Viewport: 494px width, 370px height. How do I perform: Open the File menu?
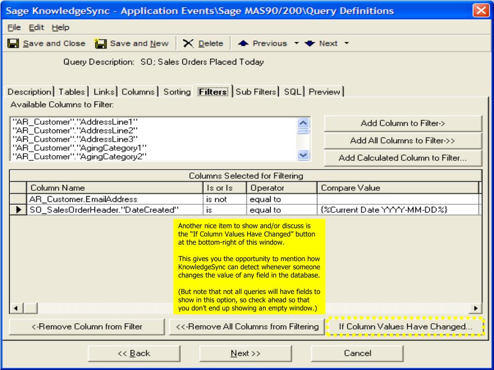click(14, 27)
